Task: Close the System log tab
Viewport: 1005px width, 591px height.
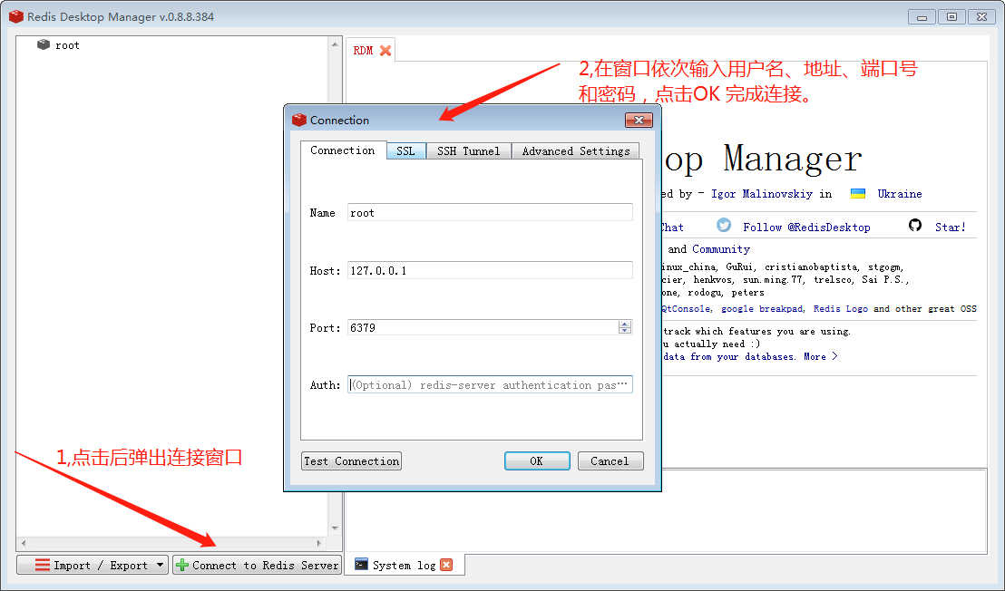Action: 447,565
